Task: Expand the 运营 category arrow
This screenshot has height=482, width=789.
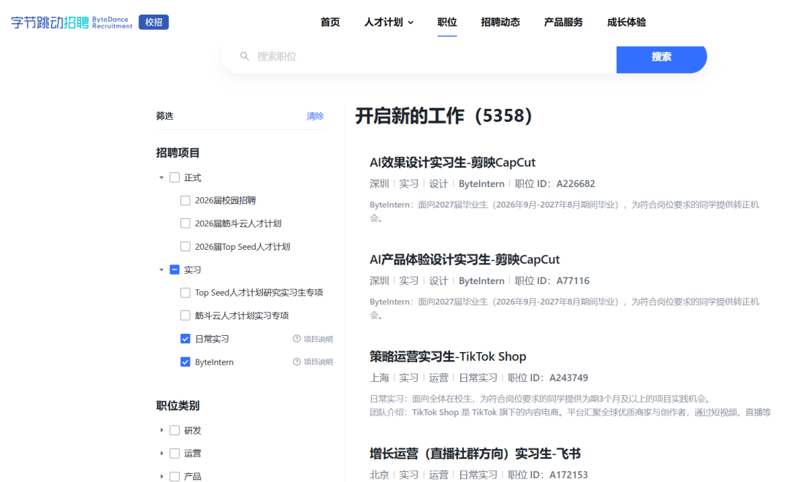Action: point(161,454)
